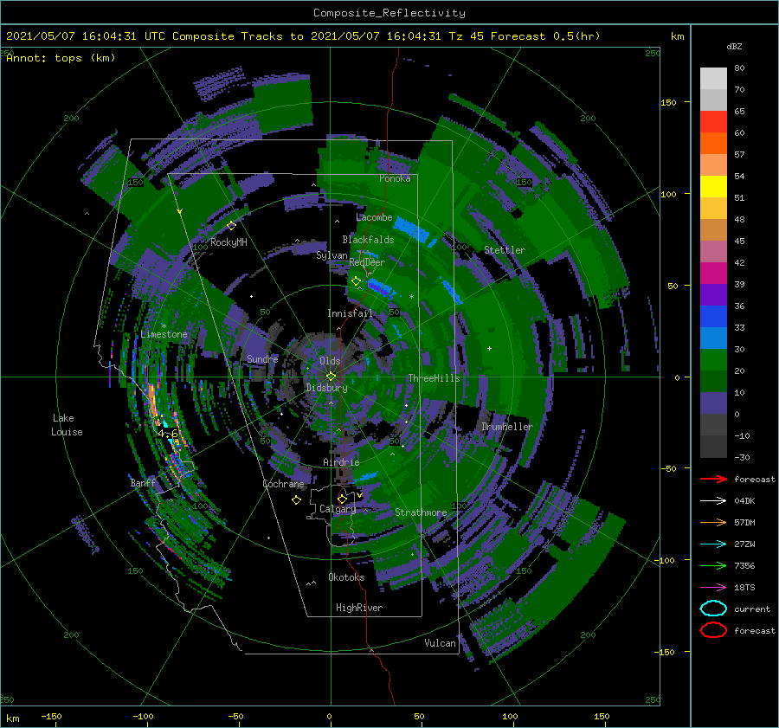Click the RedDeer city label
The height and width of the screenshot is (728, 779).
pyautogui.click(x=367, y=262)
